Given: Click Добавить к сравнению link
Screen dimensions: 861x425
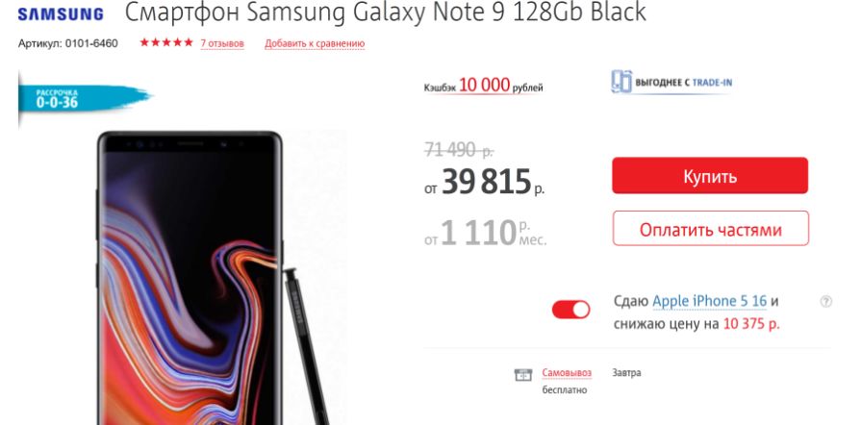Looking at the screenshot, I should click(315, 43).
